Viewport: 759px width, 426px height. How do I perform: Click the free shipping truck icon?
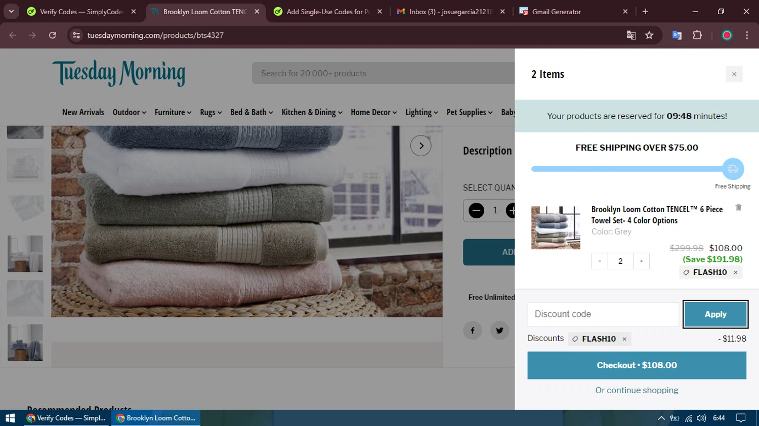pos(733,169)
